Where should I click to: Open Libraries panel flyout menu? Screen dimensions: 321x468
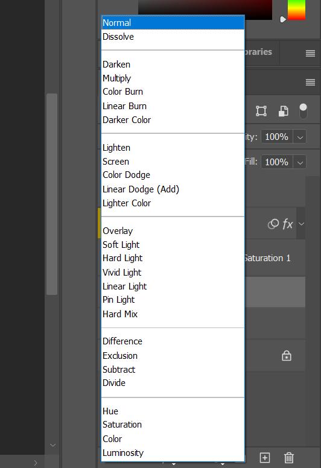coord(311,54)
